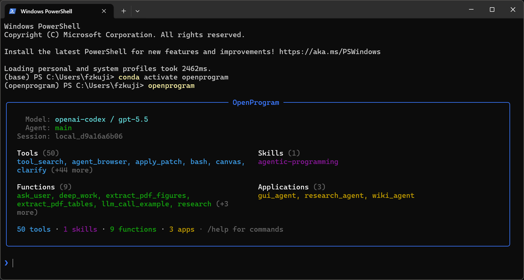Click the model name openai-codex / gpt-5.5

102,119
